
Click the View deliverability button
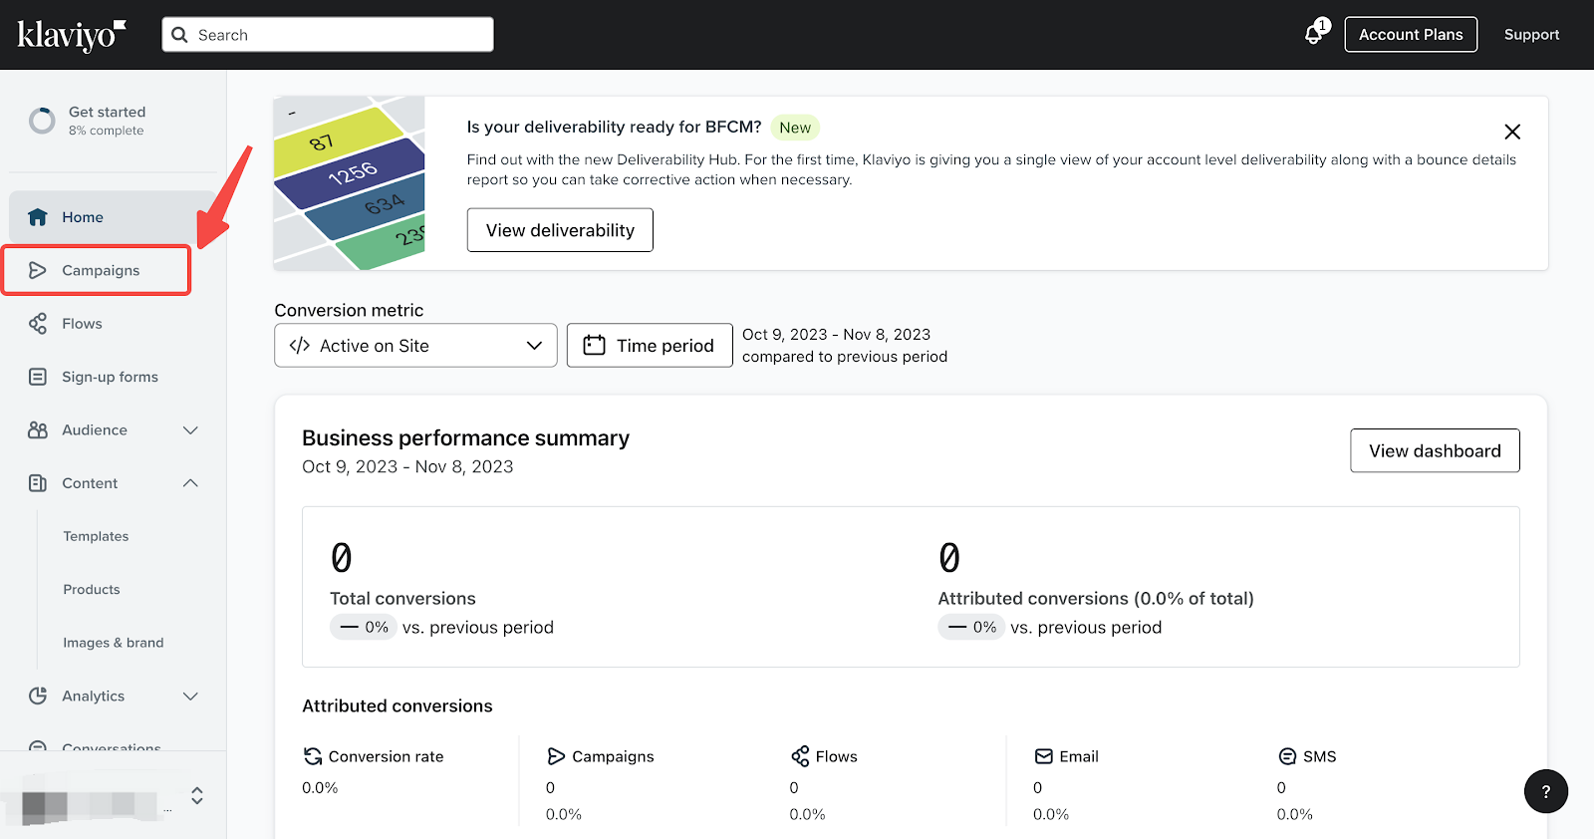pos(560,230)
